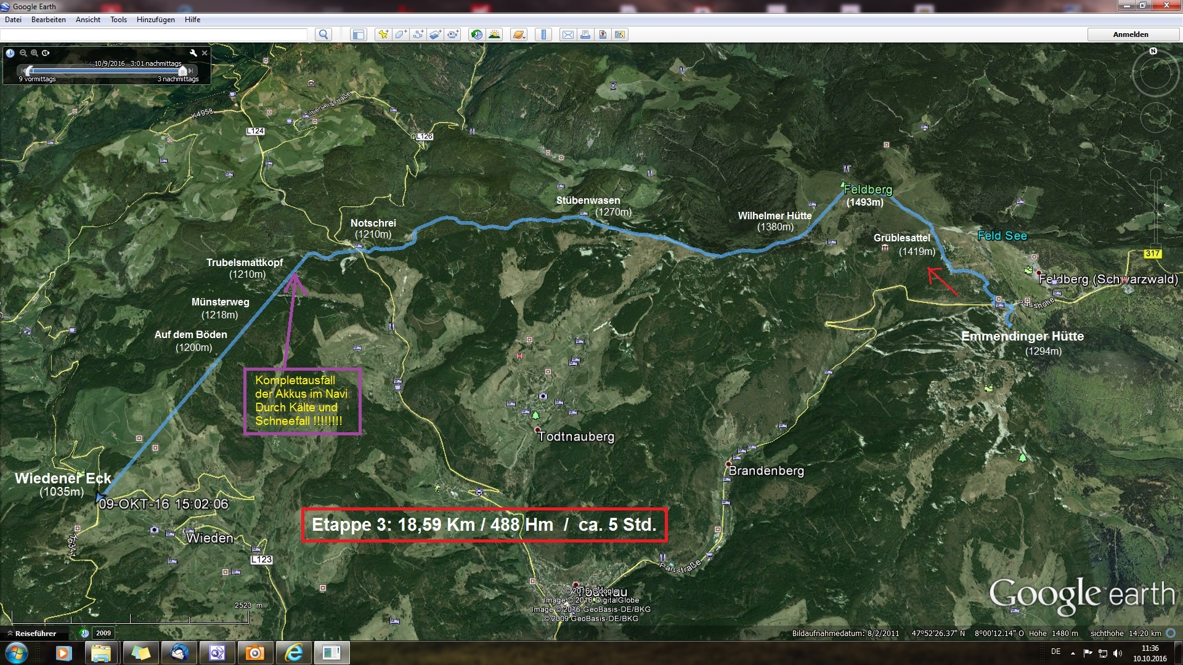The image size is (1183, 665).
Task: Add a new placemark
Action: (383, 34)
